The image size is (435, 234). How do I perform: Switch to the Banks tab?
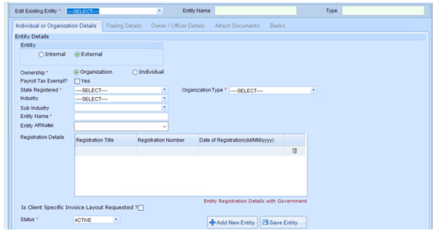point(278,26)
